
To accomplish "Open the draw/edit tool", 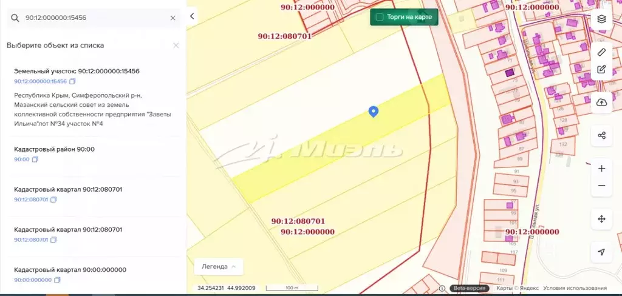I will pyautogui.click(x=601, y=69).
